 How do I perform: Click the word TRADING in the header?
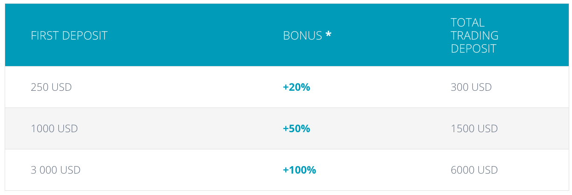pos(475,35)
